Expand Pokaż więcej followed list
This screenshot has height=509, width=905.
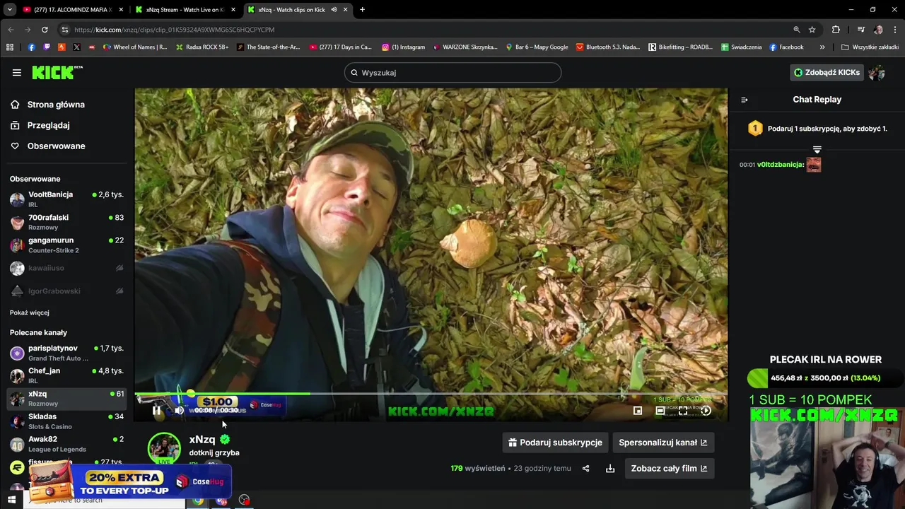click(x=30, y=312)
